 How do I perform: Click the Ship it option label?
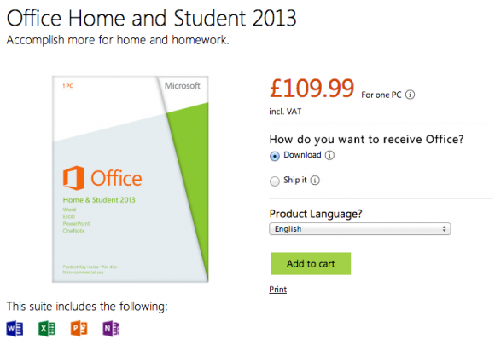pyautogui.click(x=294, y=180)
